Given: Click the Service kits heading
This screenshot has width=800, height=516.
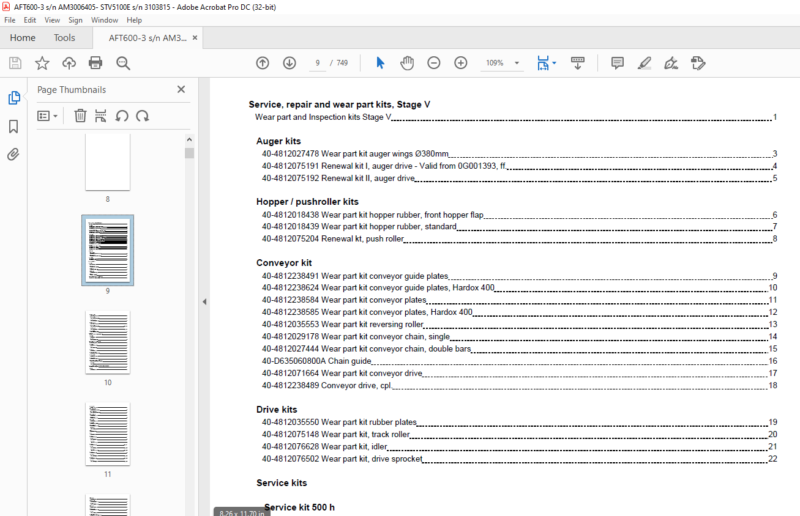Looking at the screenshot, I should pos(282,483).
